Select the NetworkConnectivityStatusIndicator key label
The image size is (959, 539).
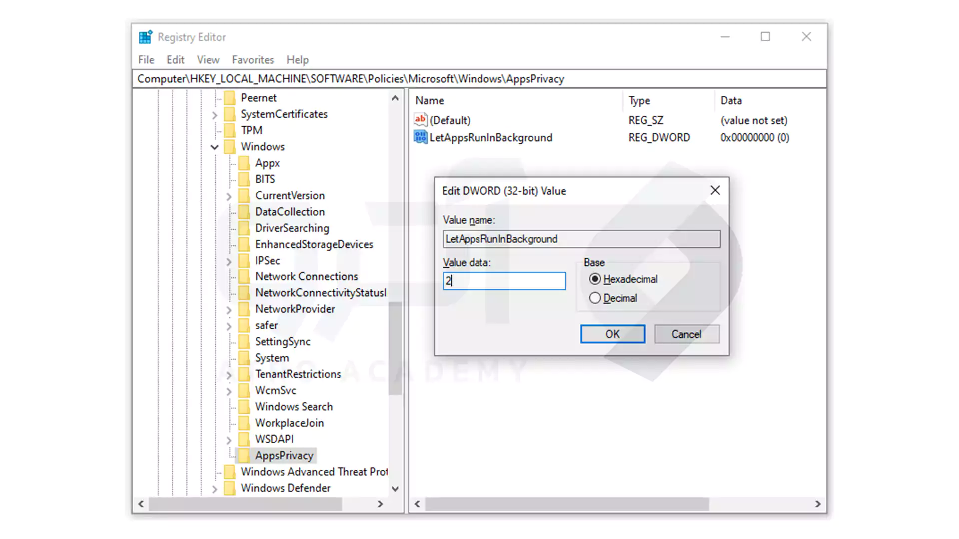click(321, 293)
